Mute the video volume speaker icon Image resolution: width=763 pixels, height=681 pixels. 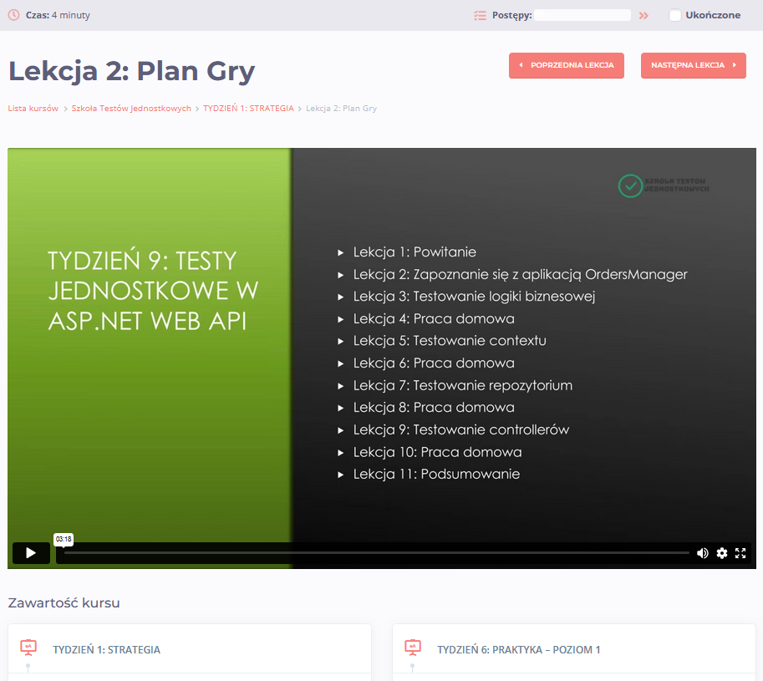[x=702, y=553]
